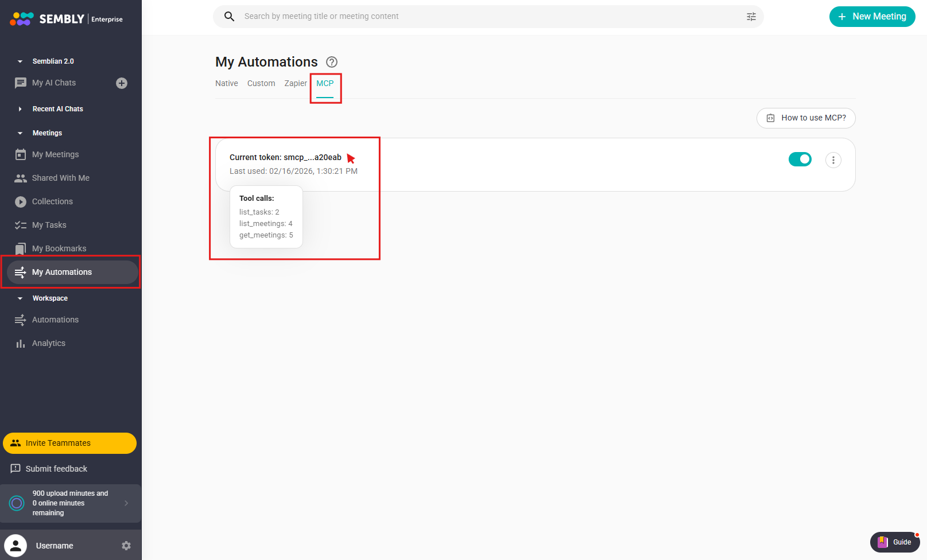
Task: Collapse the Workspace section
Action: pyautogui.click(x=20, y=298)
